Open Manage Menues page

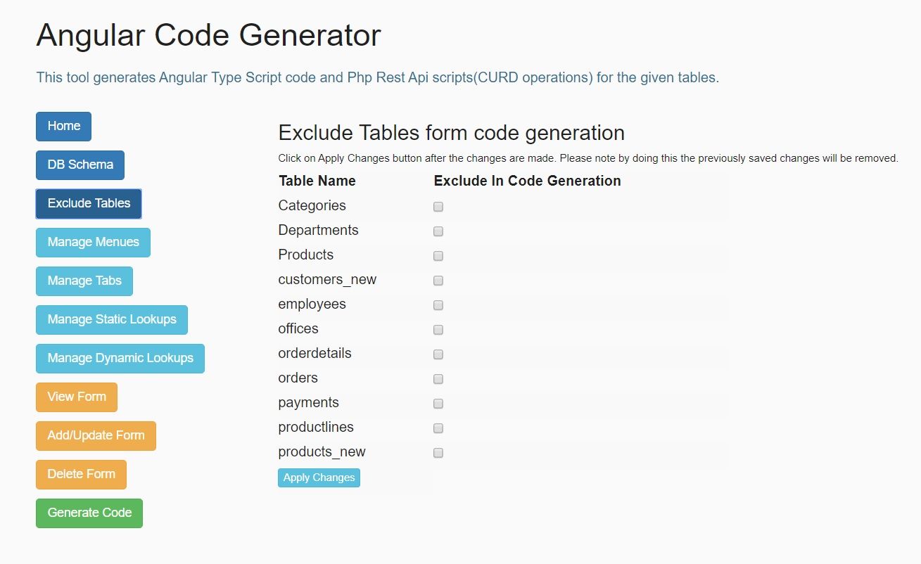pyautogui.click(x=93, y=242)
